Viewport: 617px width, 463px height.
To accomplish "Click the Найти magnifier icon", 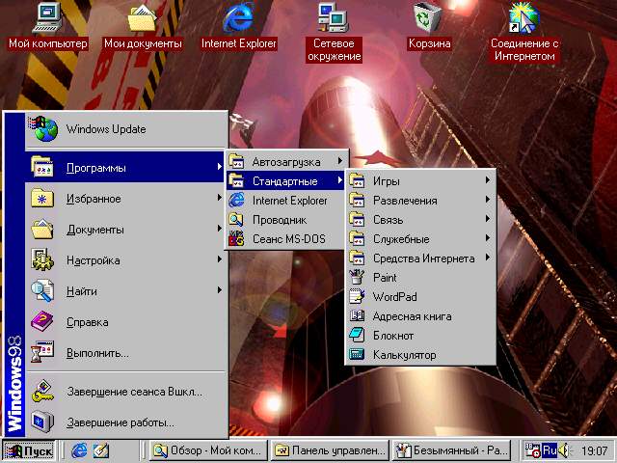I will pos(42,290).
